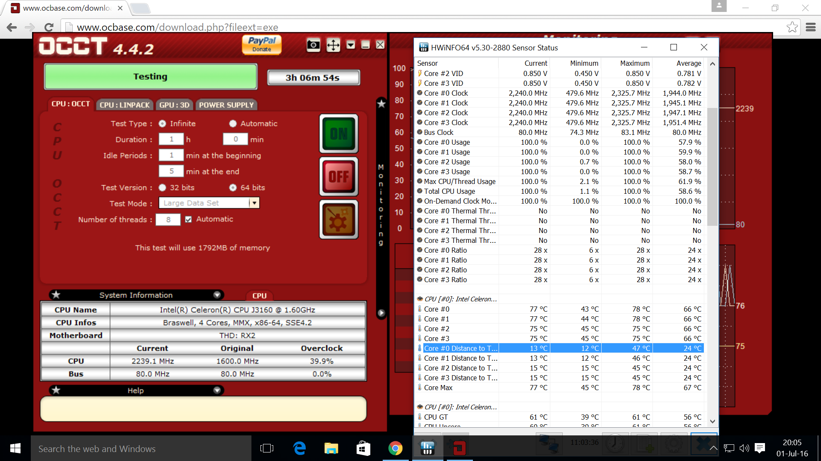Viewport: 821px width, 461px height.
Task: Open OCCT title bar dropdown arrow menu
Action: tap(351, 45)
